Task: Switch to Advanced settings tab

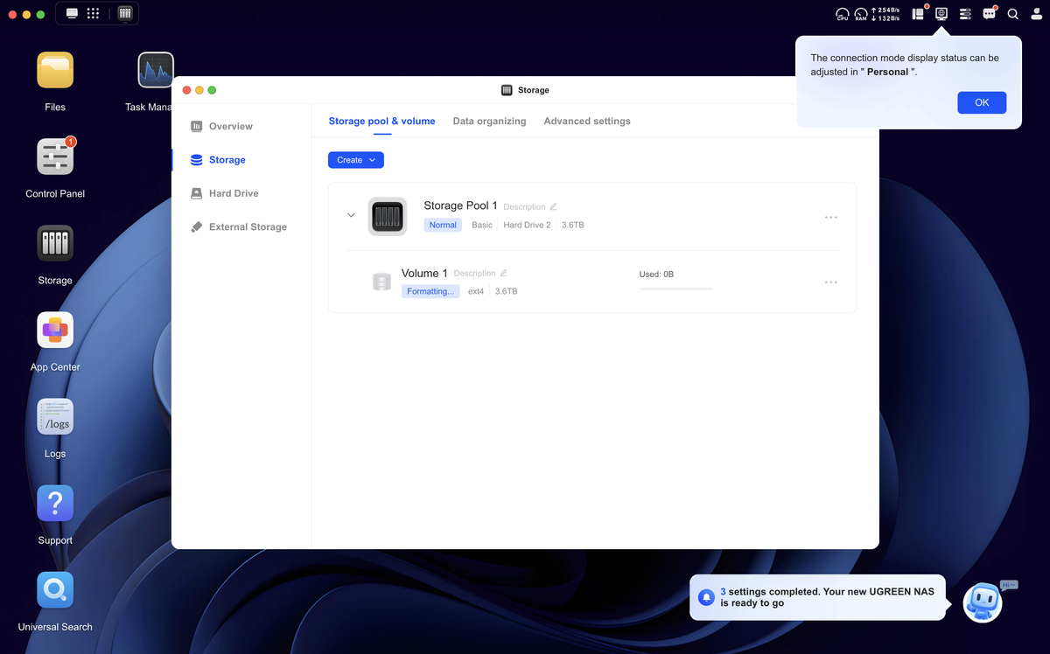Action: click(x=587, y=122)
